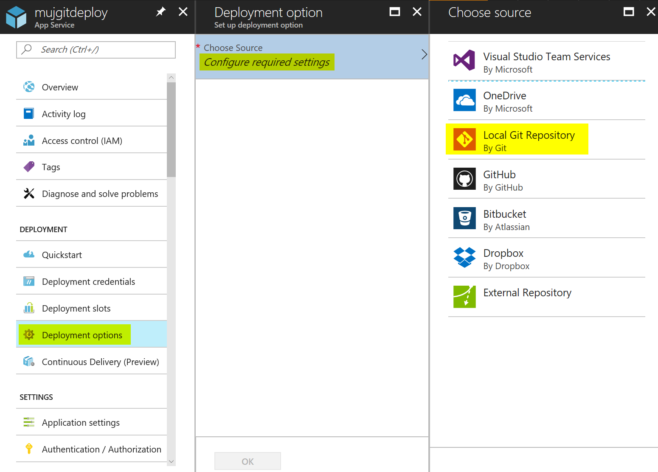Pin the mujgitdeploy blade with the pin icon
Screen dimensions: 658x472
pos(161,12)
